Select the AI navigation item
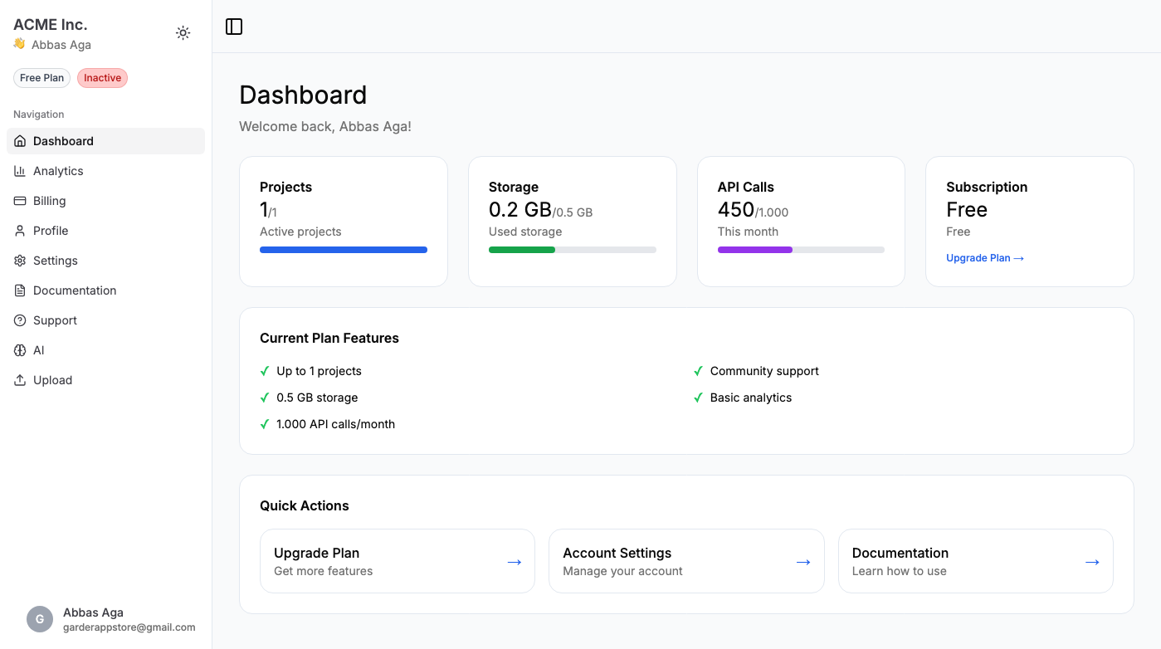 38,349
